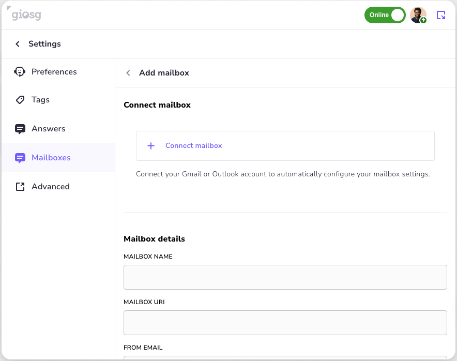Click the Tags price-tag icon

point(19,99)
